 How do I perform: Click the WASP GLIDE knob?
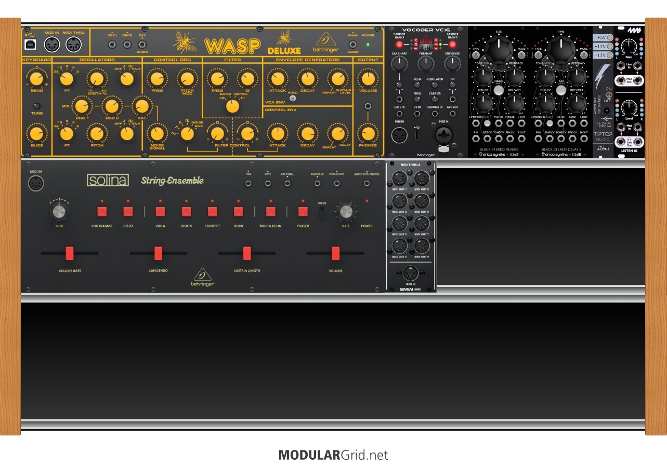point(36,134)
